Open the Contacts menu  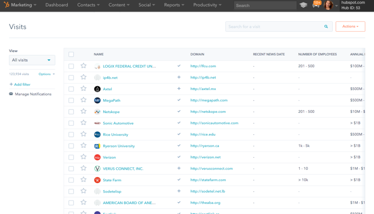coord(88,5)
